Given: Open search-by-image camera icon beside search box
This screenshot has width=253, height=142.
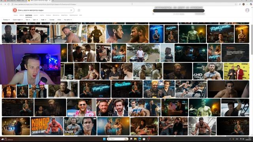Looking at the screenshot, I should (x=79, y=10).
